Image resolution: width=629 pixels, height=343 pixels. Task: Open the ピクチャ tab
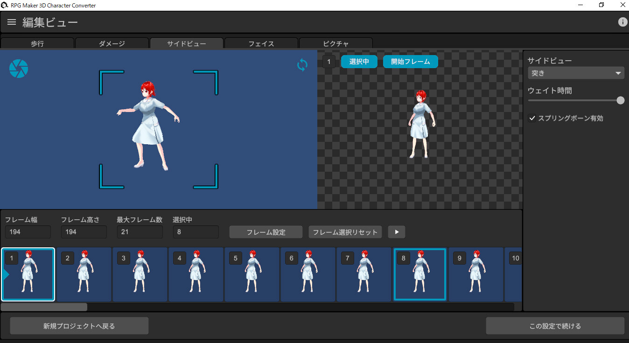(335, 43)
